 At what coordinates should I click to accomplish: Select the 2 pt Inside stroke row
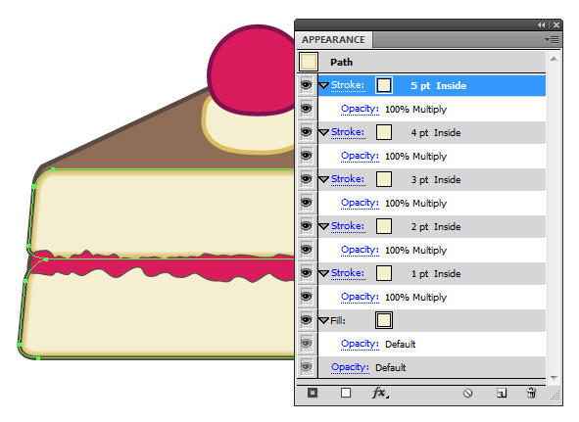click(x=432, y=226)
